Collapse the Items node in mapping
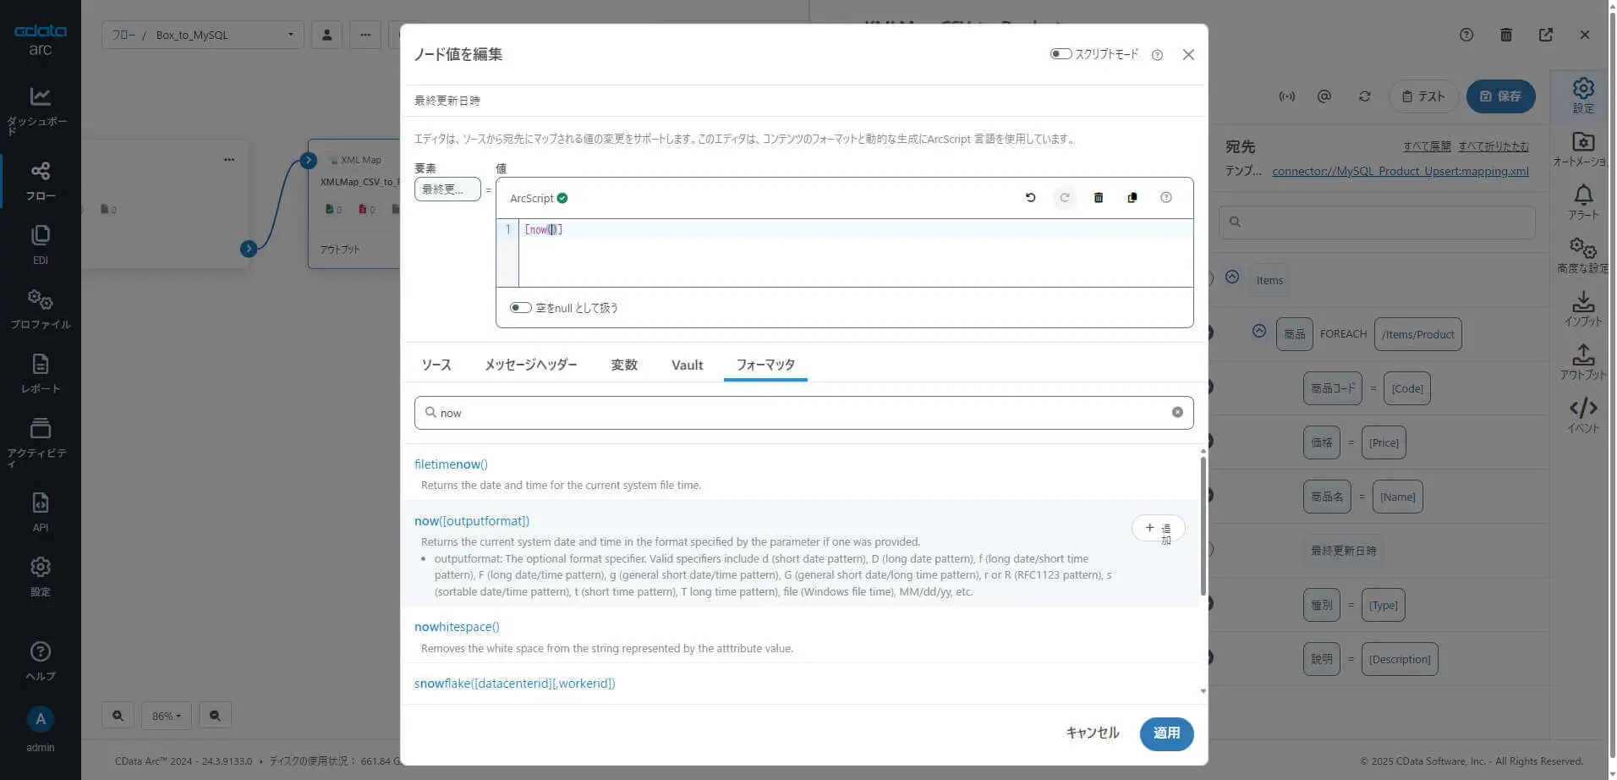 point(1232,277)
